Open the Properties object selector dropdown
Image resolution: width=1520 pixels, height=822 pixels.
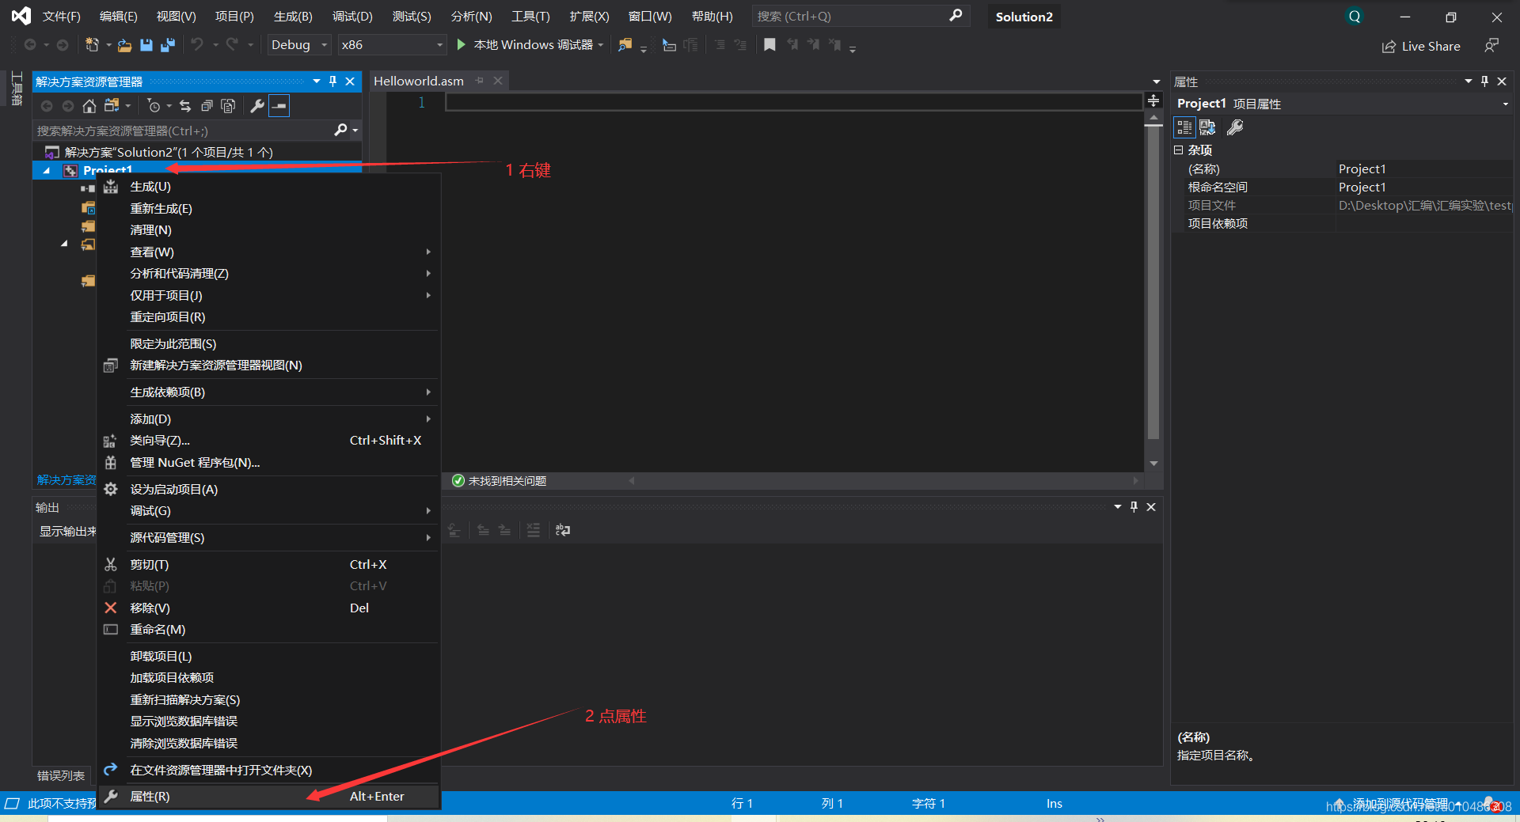(1505, 104)
